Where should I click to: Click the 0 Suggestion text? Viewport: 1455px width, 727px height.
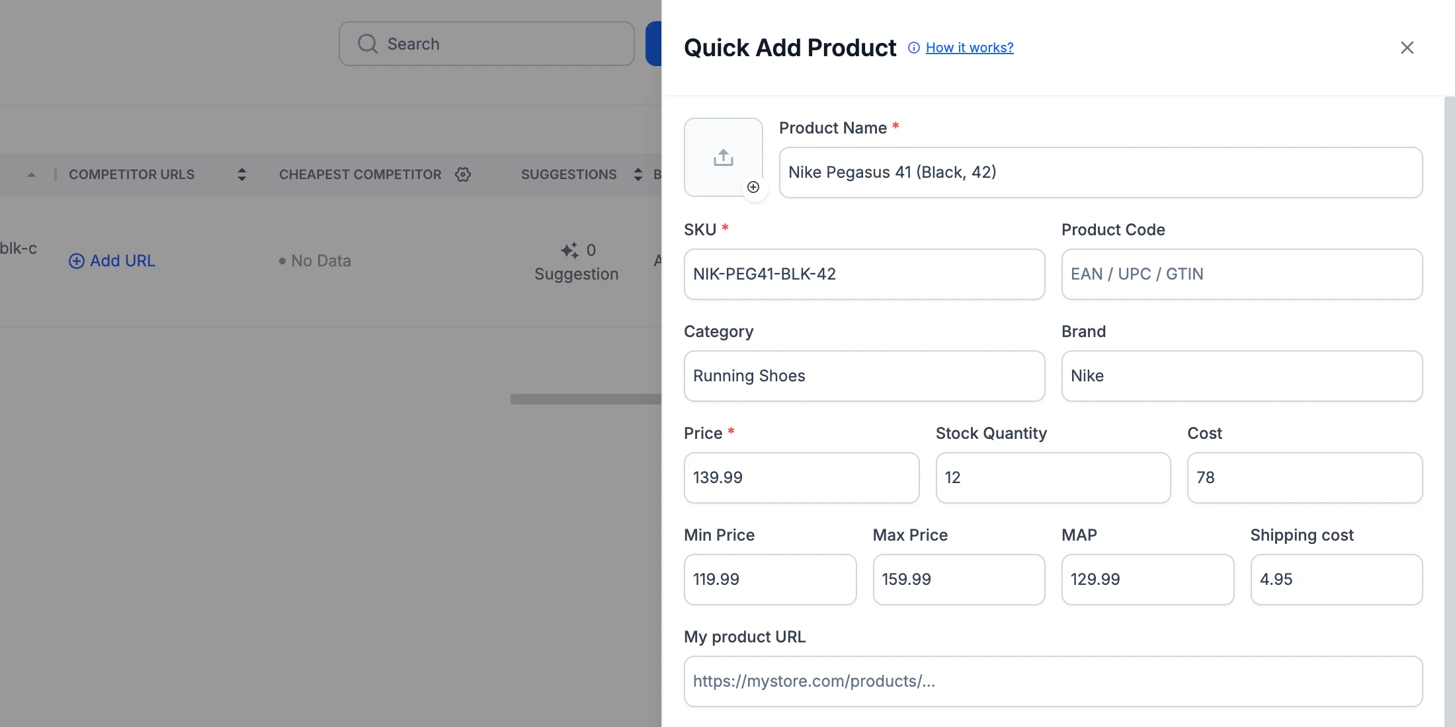click(x=577, y=262)
